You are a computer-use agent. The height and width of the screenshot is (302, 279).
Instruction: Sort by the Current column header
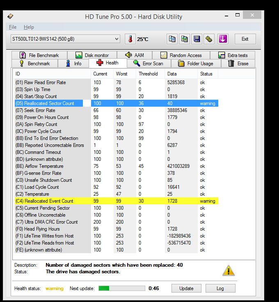coord(102,74)
